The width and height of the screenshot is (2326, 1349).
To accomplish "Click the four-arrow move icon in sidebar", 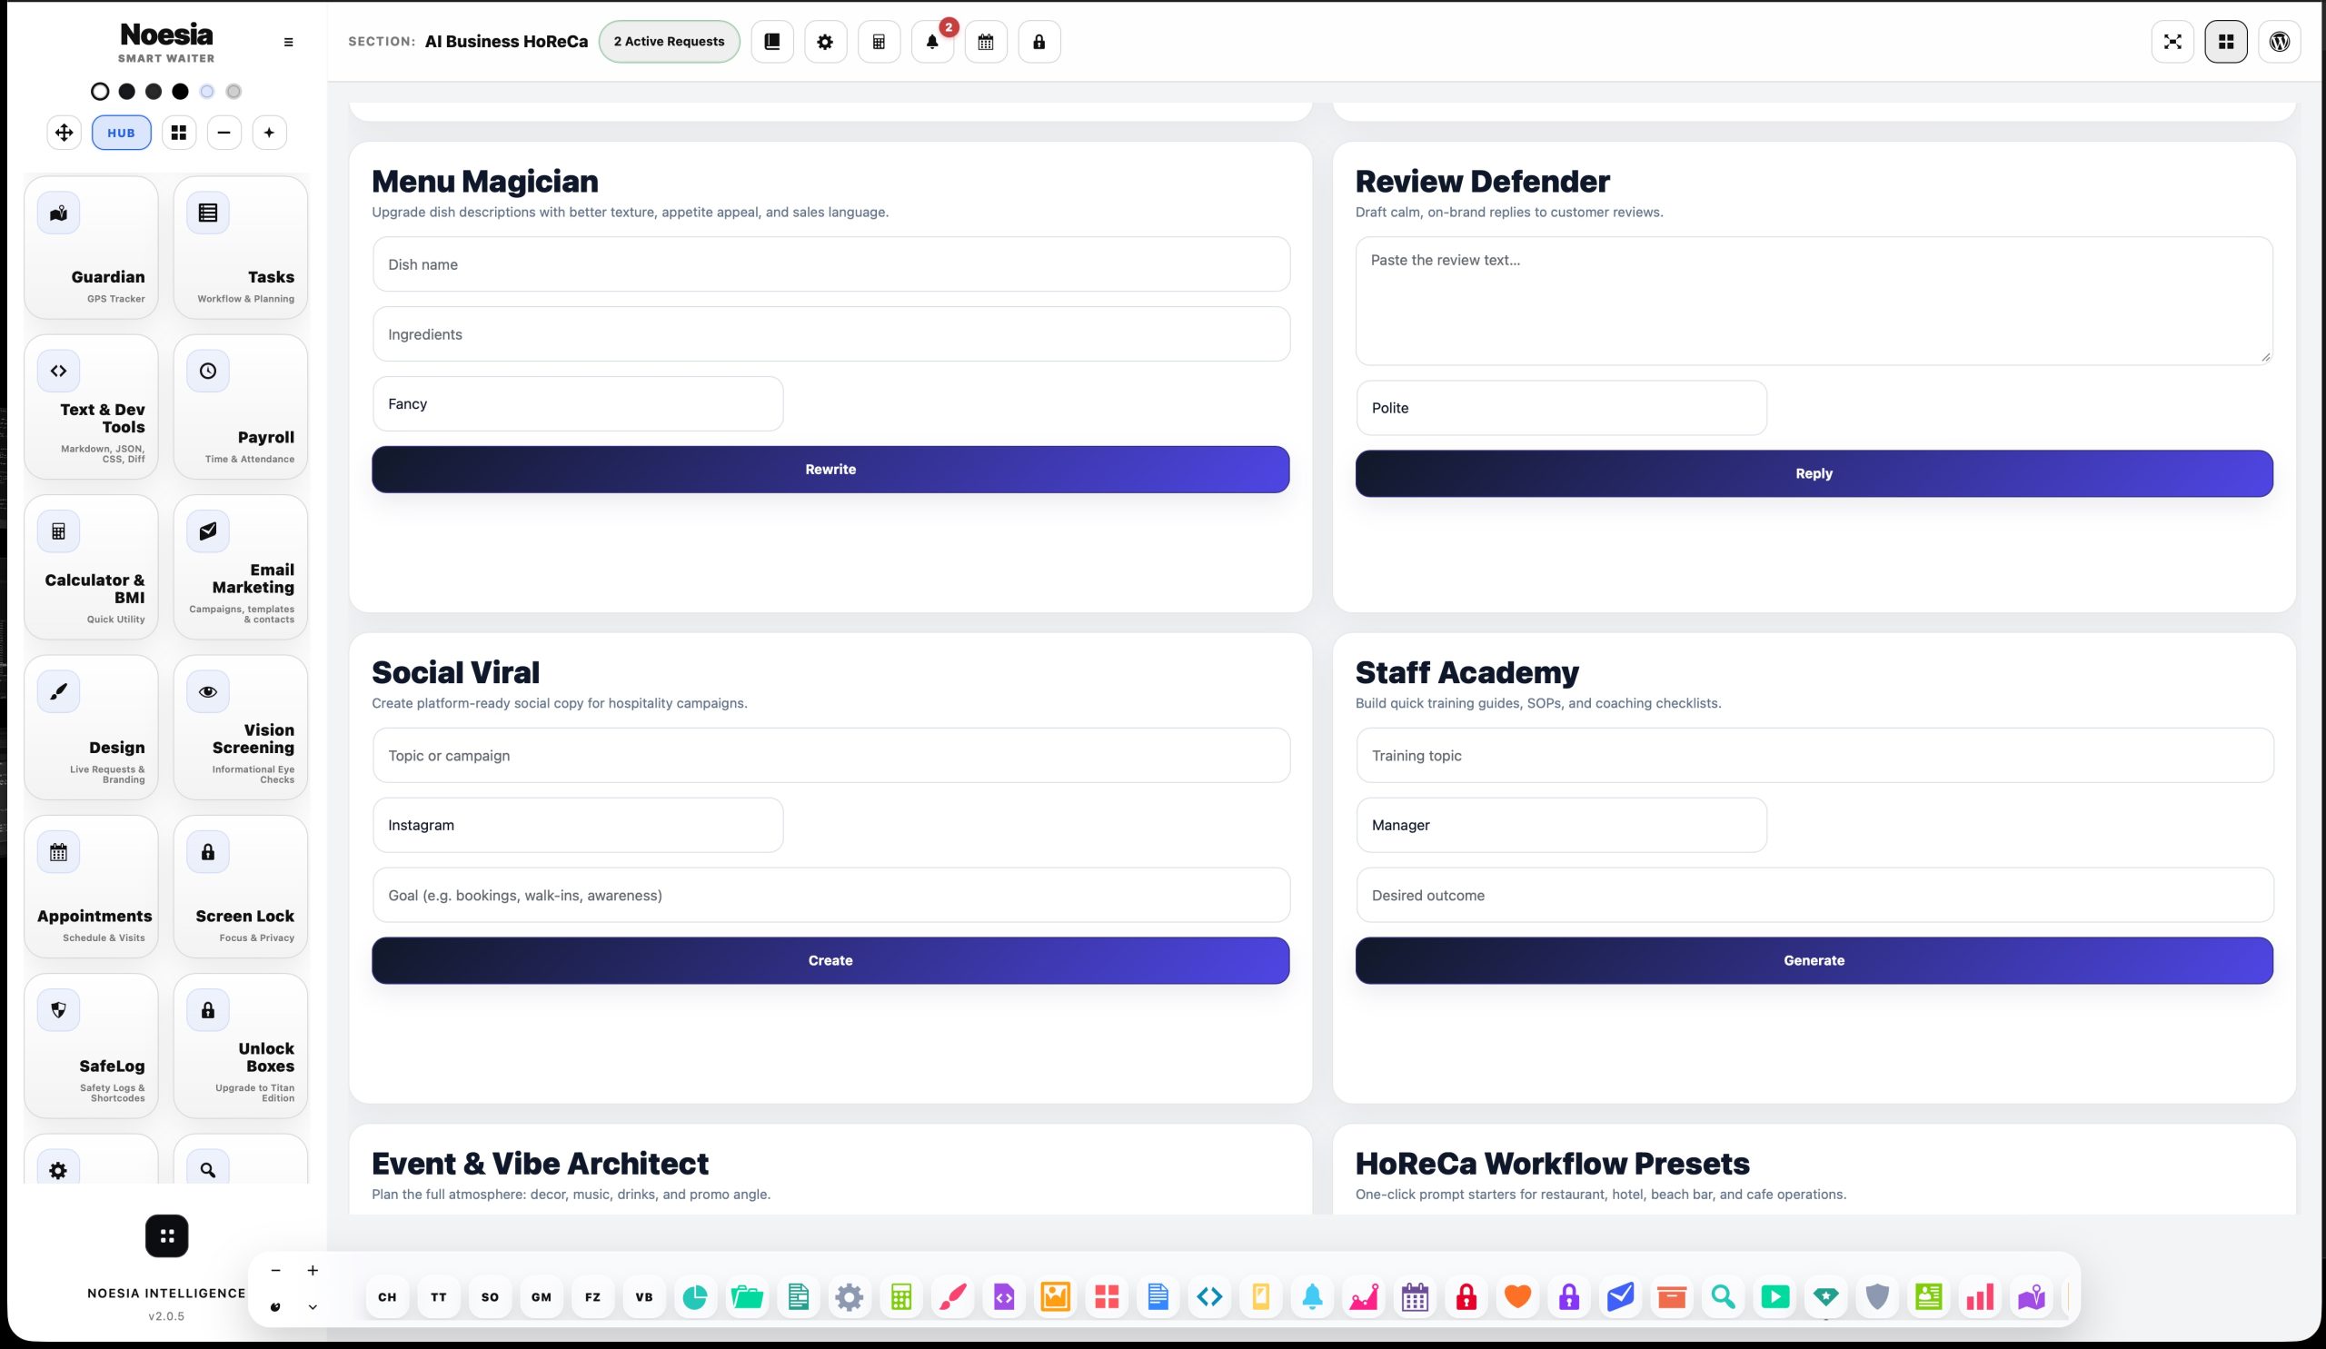I will pyautogui.click(x=64, y=133).
